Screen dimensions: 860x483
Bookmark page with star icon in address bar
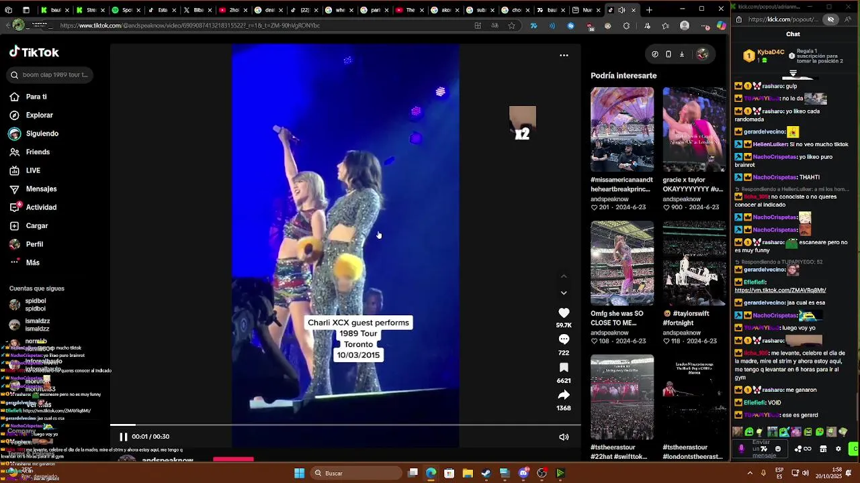tap(512, 25)
